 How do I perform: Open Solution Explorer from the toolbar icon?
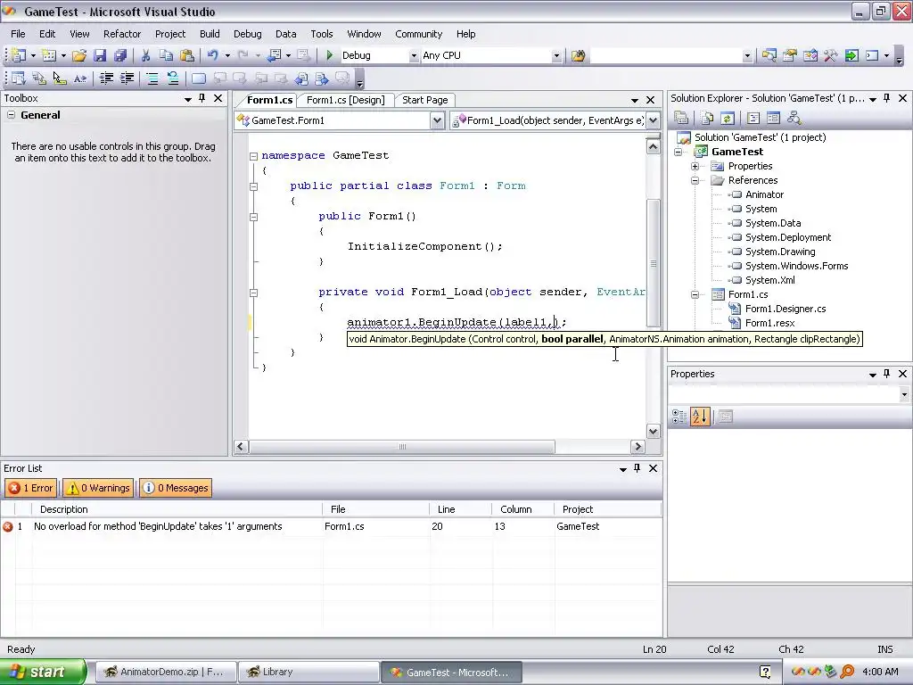tap(769, 55)
